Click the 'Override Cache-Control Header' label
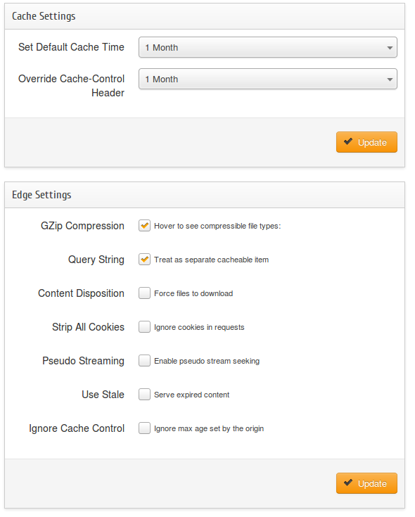Viewport: 415px width, 517px height. [71, 86]
